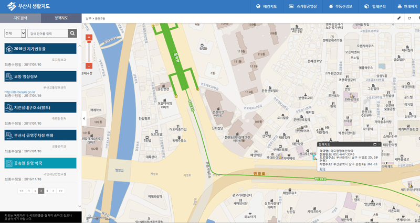
Task: Go to next page of results
Action: [54, 191]
